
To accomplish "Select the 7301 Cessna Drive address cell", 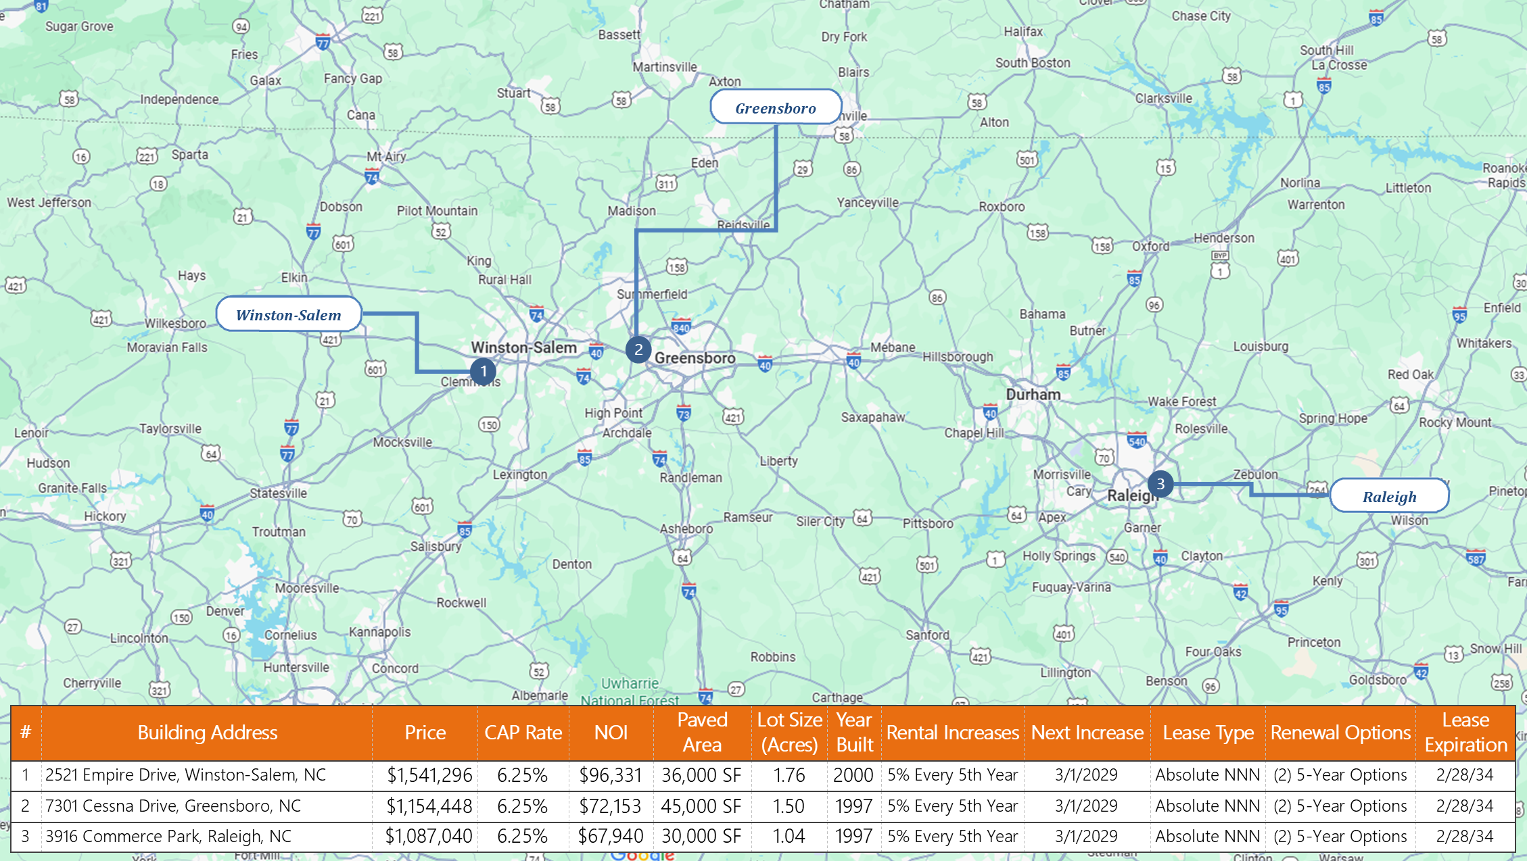I will 173,806.
